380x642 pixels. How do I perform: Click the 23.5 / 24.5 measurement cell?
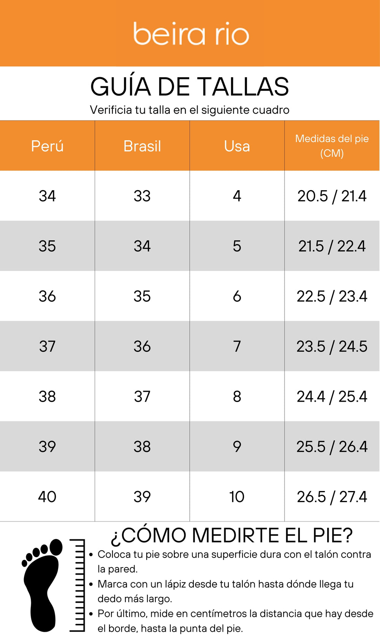point(332,346)
